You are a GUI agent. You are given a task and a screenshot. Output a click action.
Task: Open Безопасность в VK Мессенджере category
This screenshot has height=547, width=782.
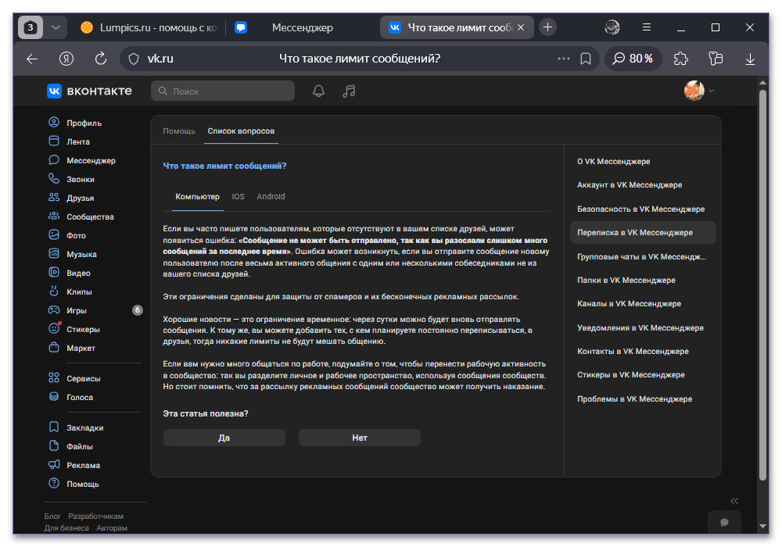[x=641, y=209]
